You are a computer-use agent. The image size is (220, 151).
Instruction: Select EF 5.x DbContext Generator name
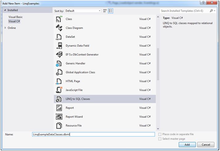(82, 54)
